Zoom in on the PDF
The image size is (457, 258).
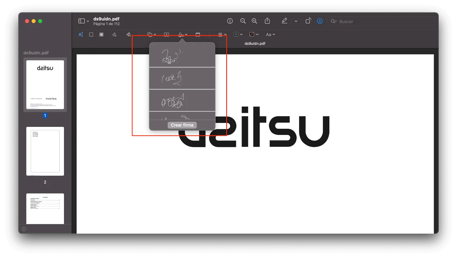coord(254,21)
